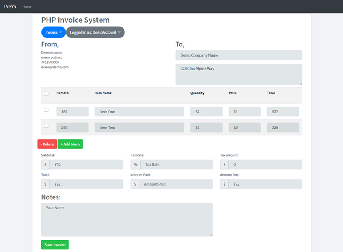
Task: Click the Item Name column header
Action: (x=103, y=93)
